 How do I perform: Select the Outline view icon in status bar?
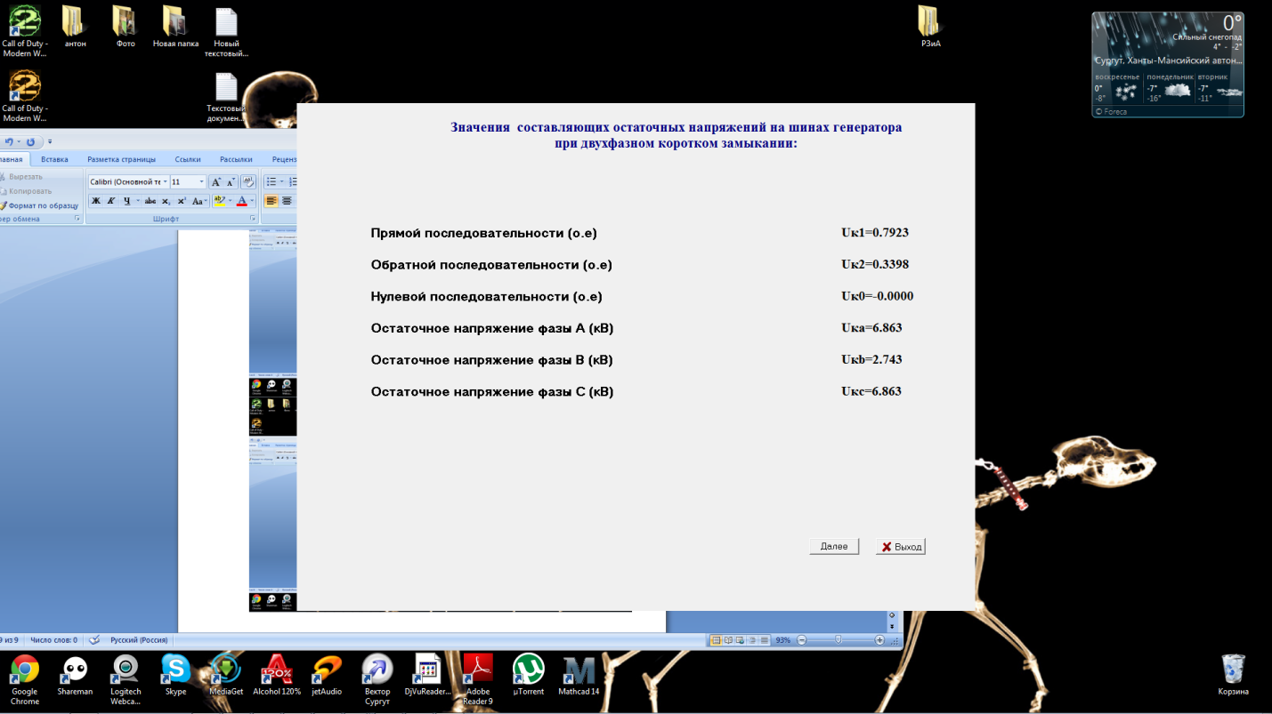(x=752, y=640)
